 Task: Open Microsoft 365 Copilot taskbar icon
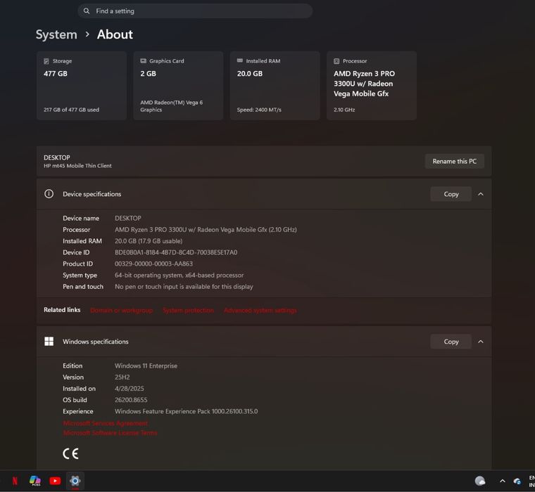tap(34, 481)
